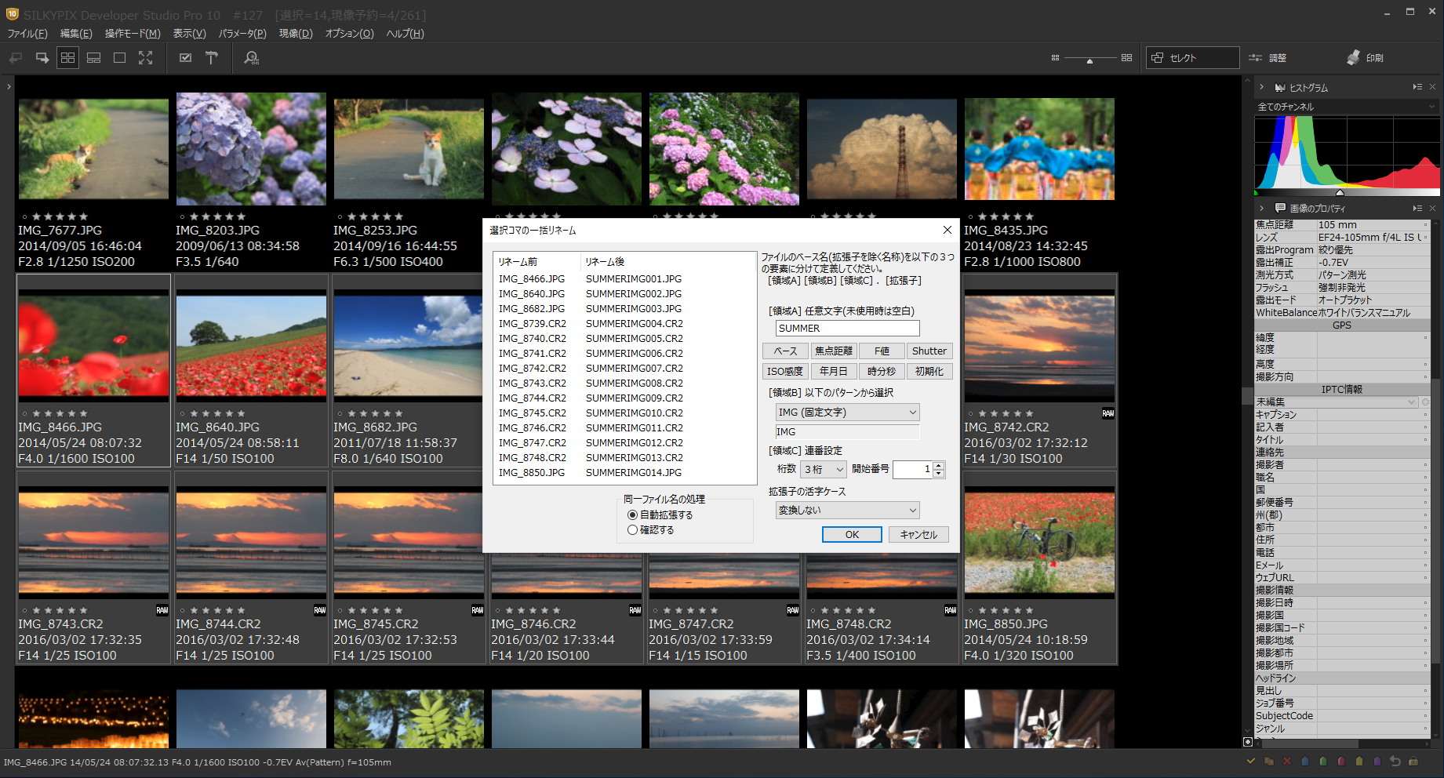Open 全てのチャンネル channel dropdown

click(x=1346, y=107)
